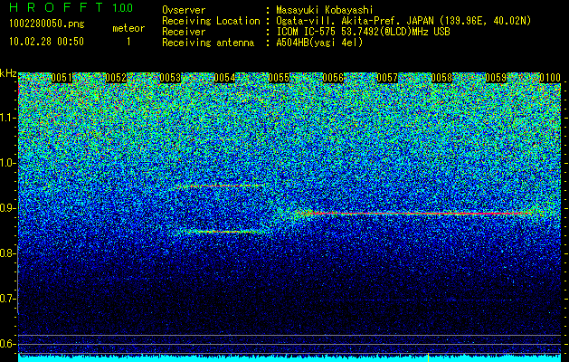The height and width of the screenshot is (362, 569).
Task: Click the 0051 time marker
Action: [x=62, y=78]
